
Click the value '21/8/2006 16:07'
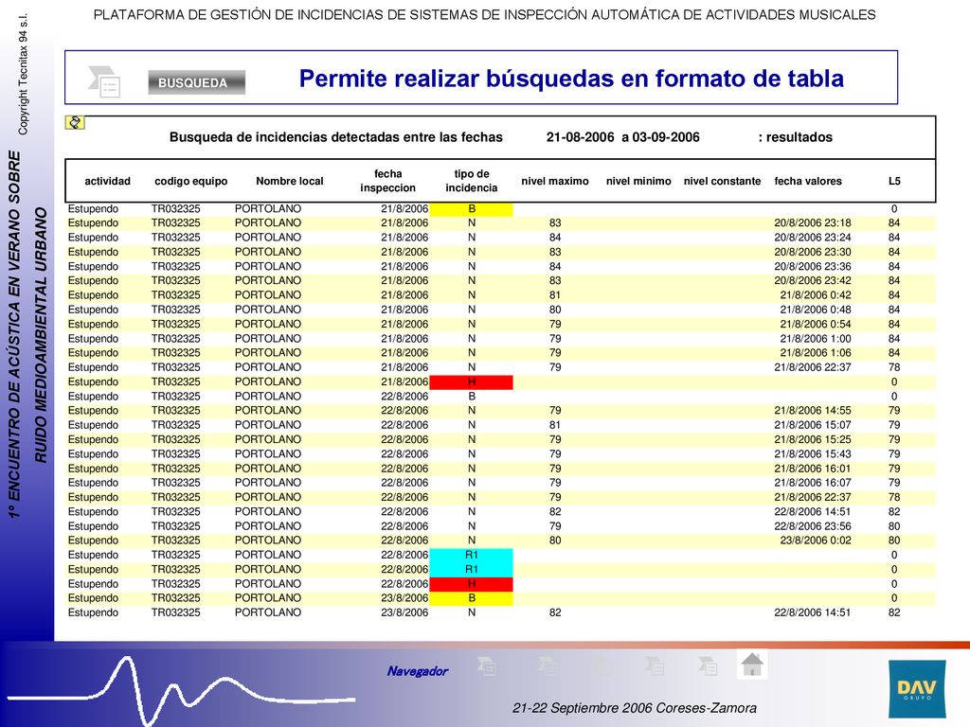click(x=812, y=483)
